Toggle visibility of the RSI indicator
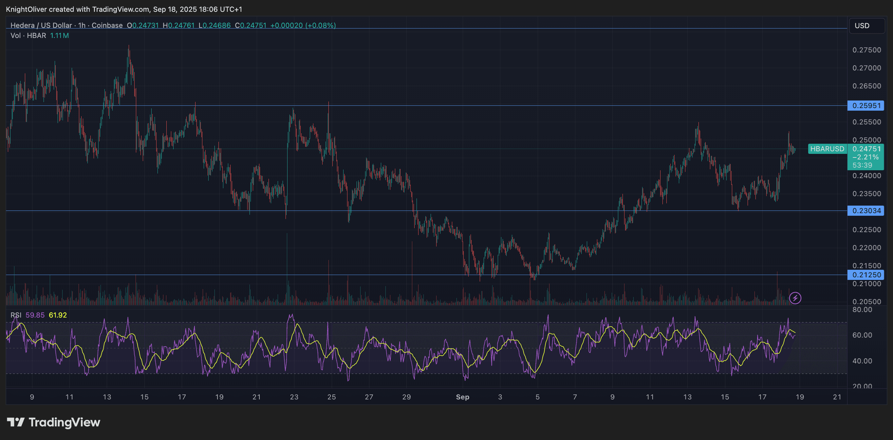The width and height of the screenshot is (893, 440). tap(16, 315)
